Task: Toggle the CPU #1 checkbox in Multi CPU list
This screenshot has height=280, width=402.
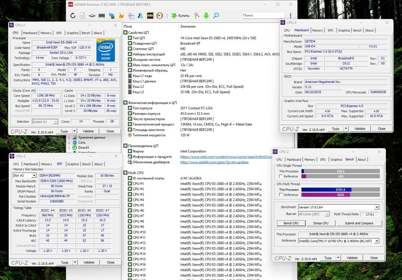Action: 130,184
